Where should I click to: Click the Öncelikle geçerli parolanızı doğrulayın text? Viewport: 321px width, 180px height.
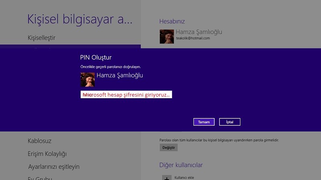pos(111,67)
